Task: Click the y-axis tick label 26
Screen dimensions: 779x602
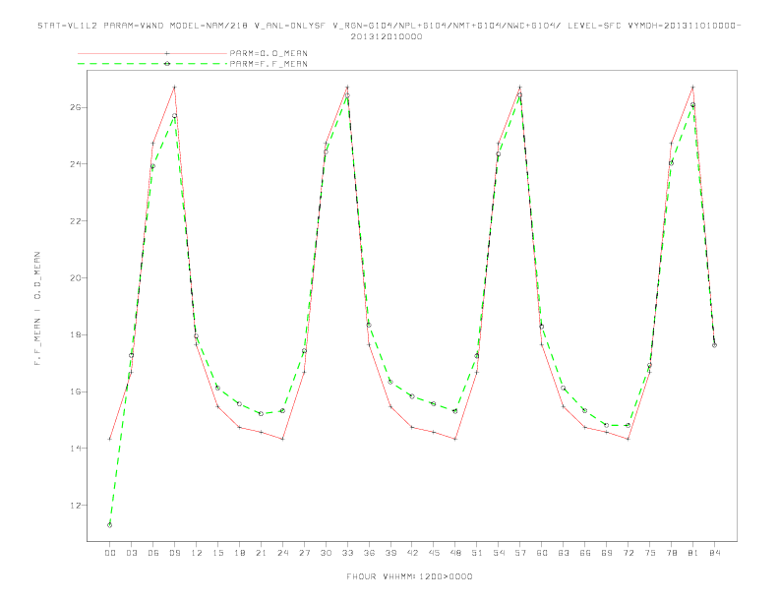Action: (x=75, y=107)
